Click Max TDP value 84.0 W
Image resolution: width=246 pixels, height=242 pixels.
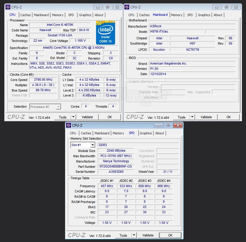(84, 30)
